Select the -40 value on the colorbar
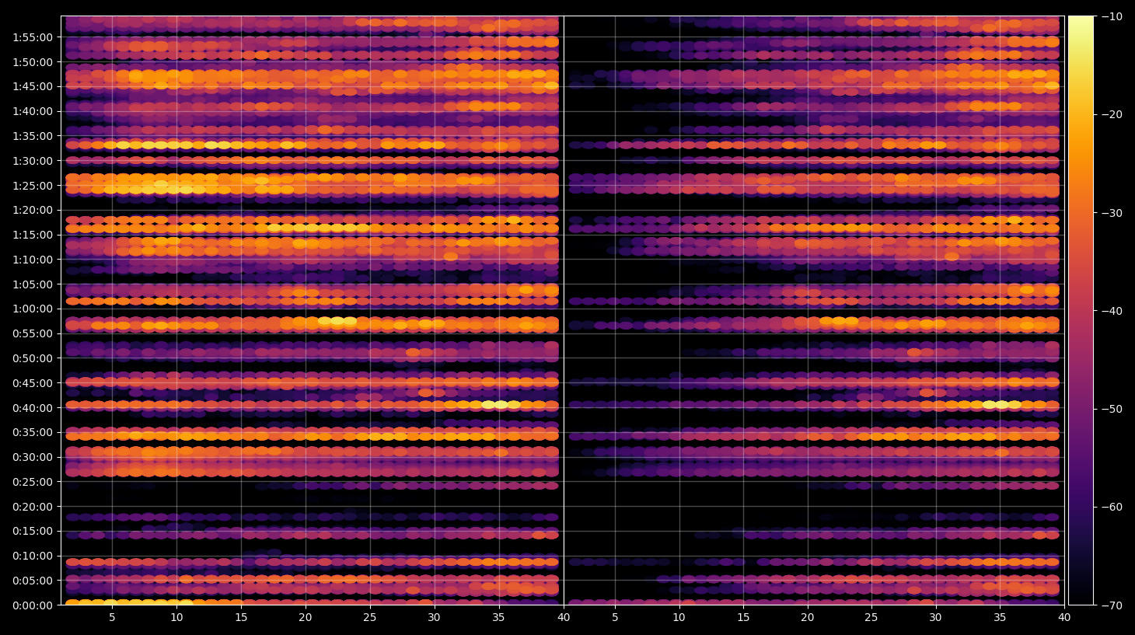1135x635 pixels. [x=1112, y=311]
